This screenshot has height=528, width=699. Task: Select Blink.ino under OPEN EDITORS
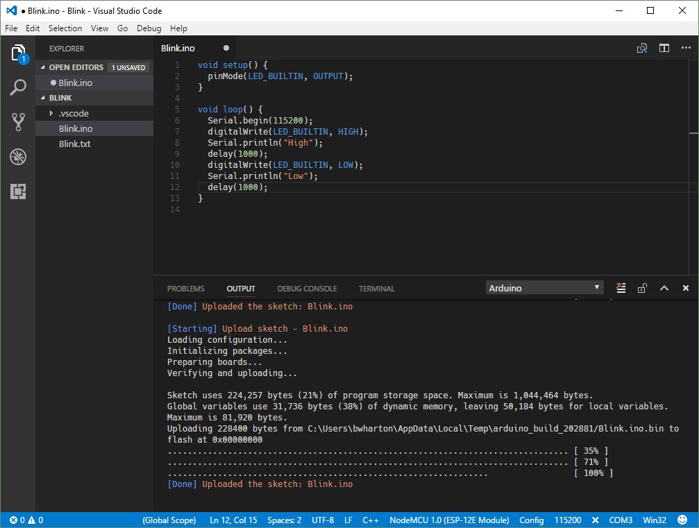94,83
